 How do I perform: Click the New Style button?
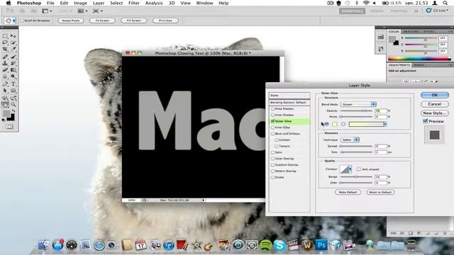[x=435, y=113]
